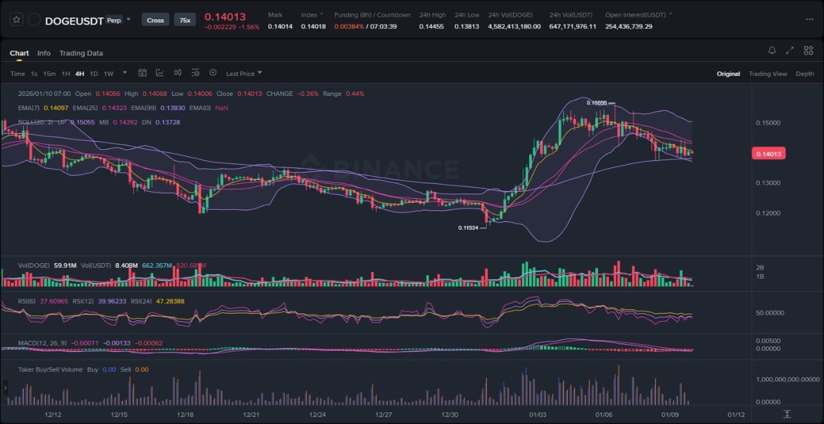The height and width of the screenshot is (424, 824).
Task: Switch to Original chart mode
Action: [728, 74]
